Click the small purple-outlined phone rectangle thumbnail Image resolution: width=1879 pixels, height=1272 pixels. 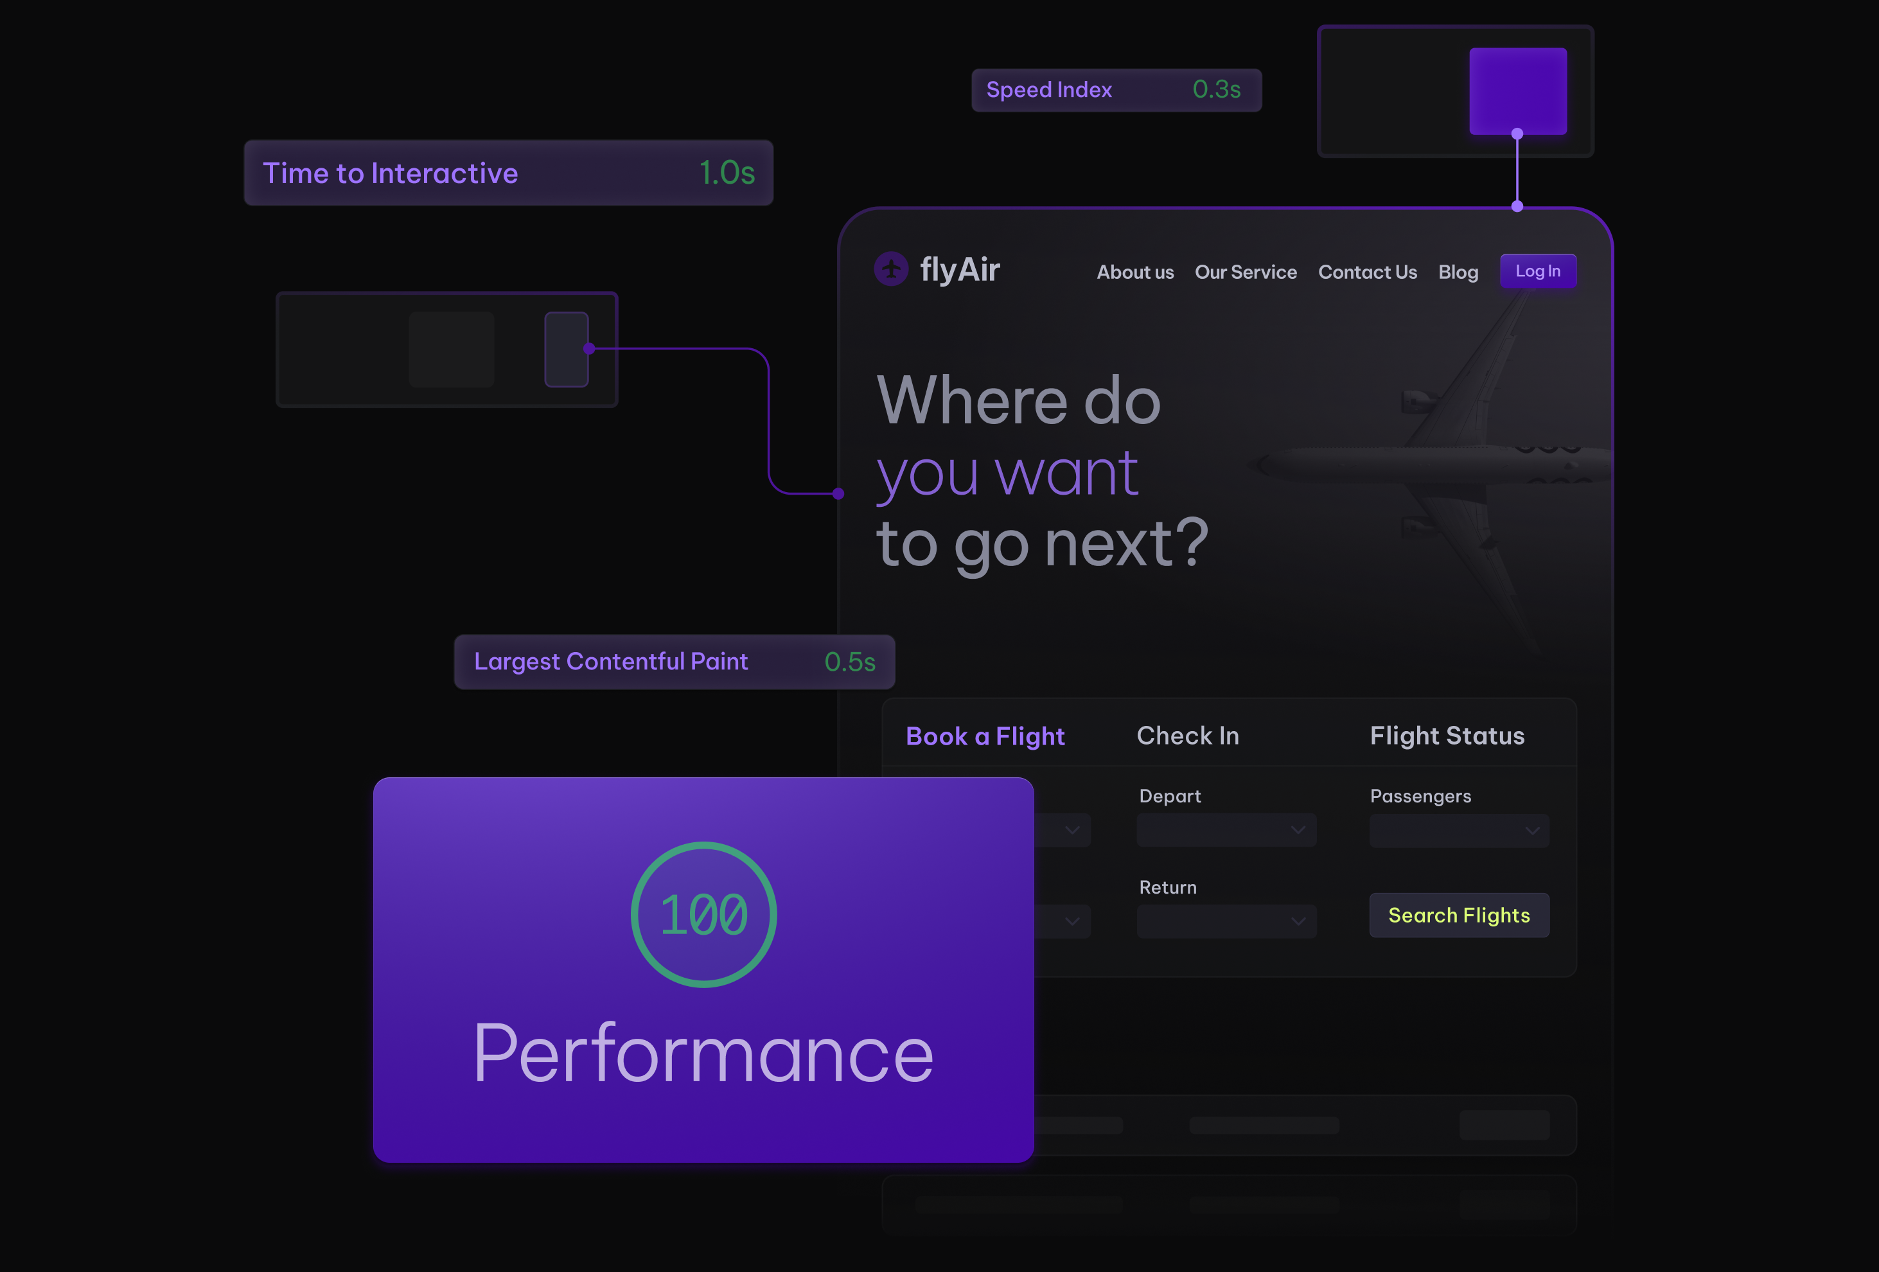(566, 349)
